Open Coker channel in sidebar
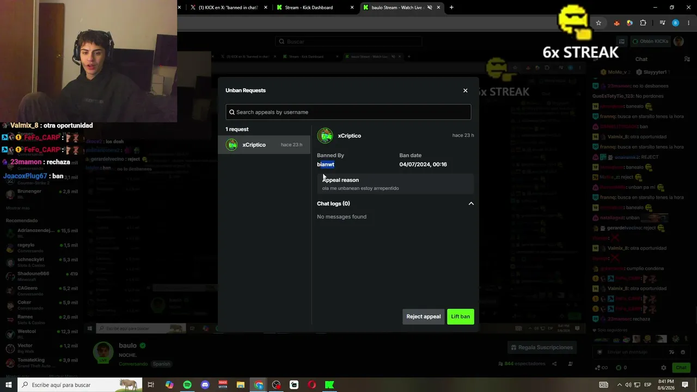Screen dimensions: 697x392 click(42, 304)
